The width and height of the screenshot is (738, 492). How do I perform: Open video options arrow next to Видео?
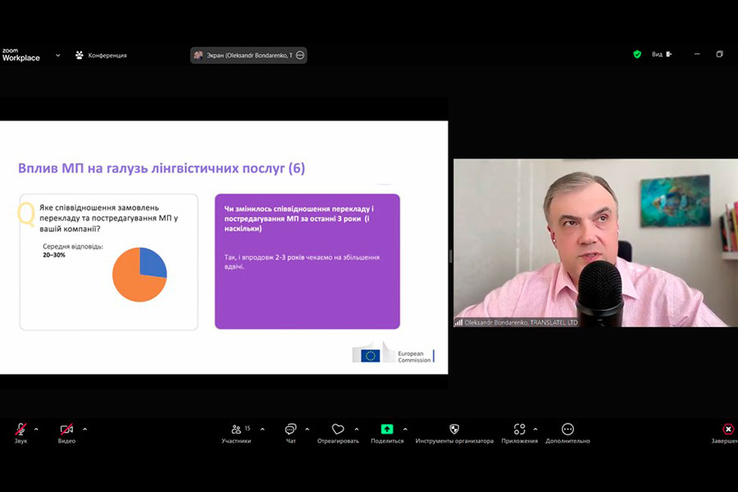84,429
